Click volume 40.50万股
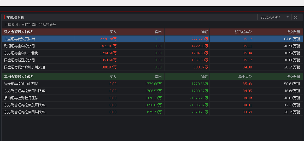The image size is (304, 141). click(x=292, y=46)
